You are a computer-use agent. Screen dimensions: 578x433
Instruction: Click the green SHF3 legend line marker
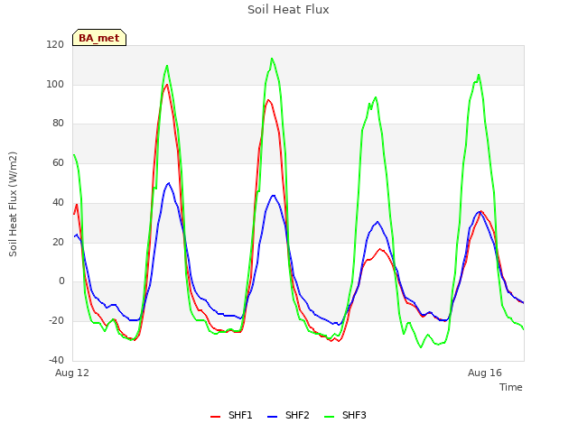(x=329, y=417)
